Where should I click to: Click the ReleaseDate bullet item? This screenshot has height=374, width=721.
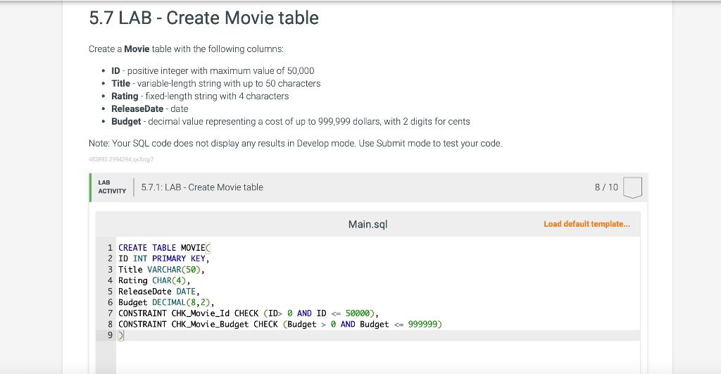pos(150,109)
